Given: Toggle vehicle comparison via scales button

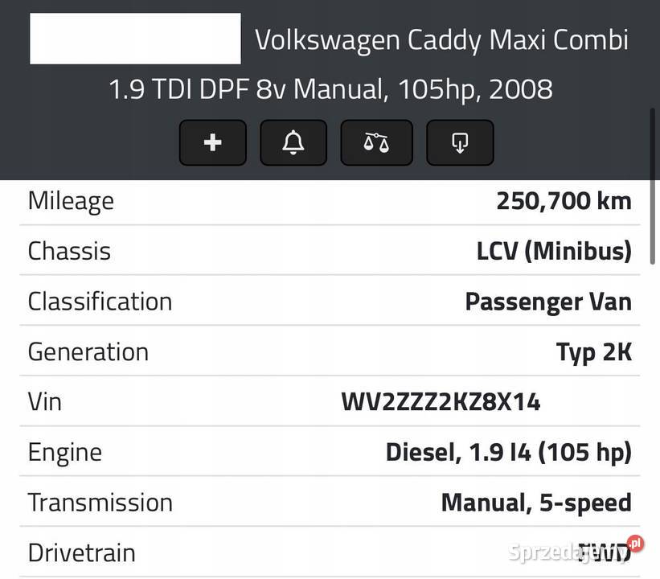Looking at the screenshot, I should tap(376, 142).
